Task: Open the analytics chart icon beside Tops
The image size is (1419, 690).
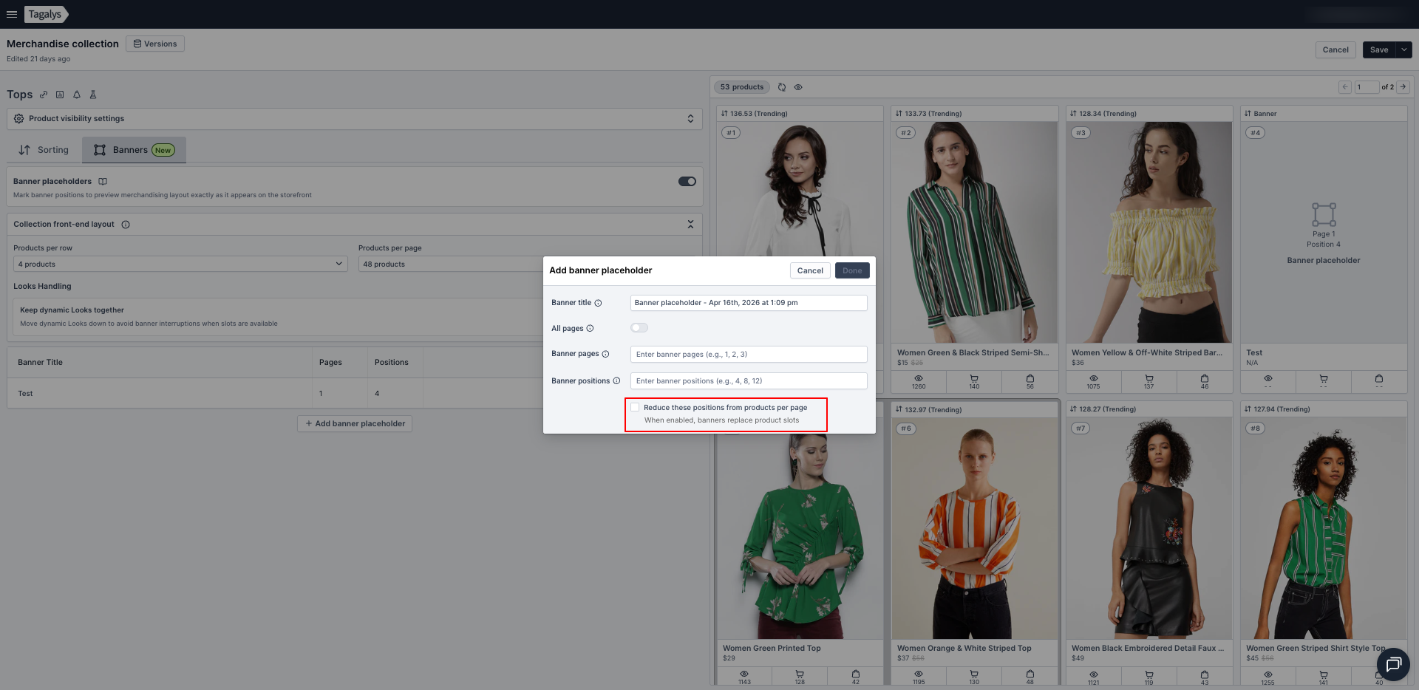Action: tap(60, 95)
